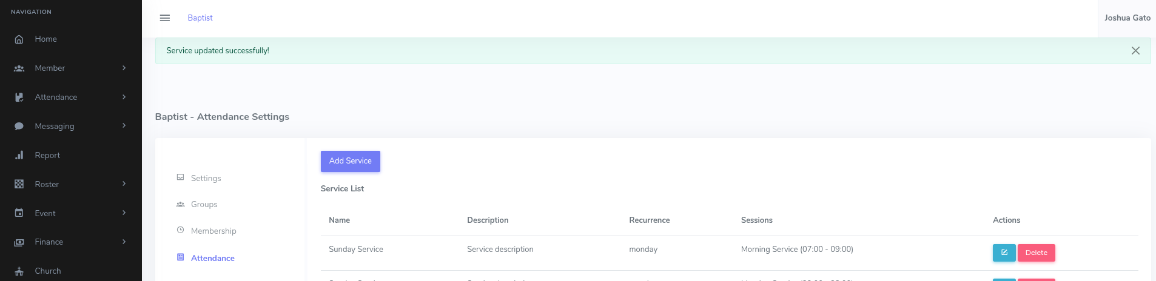
Task: Click the Messaging speech bubble icon
Action: tap(19, 127)
